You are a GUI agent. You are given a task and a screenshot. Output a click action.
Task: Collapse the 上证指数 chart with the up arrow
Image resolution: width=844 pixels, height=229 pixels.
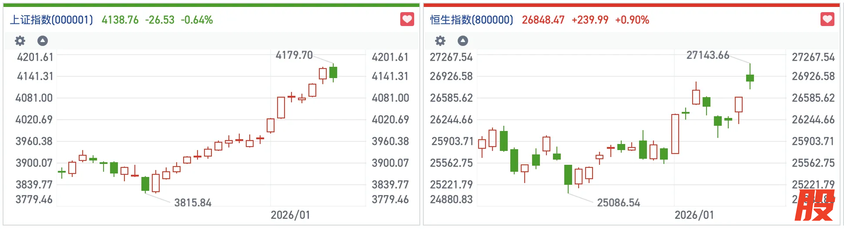(x=43, y=41)
